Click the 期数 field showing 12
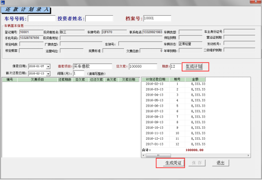262x180 pixels. (176, 66)
